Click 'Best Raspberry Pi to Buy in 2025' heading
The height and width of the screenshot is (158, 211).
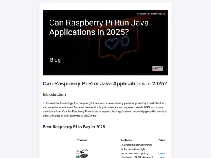point(74,127)
